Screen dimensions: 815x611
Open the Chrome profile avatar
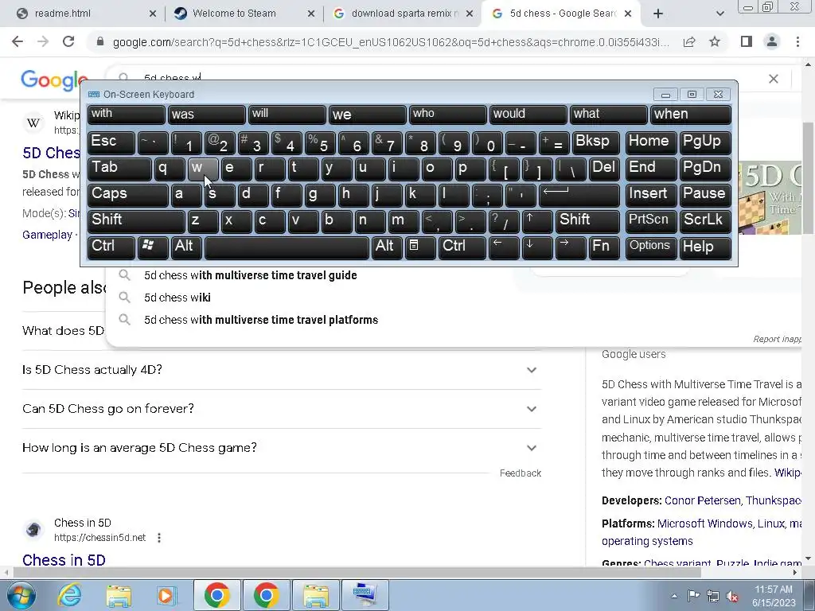click(772, 41)
